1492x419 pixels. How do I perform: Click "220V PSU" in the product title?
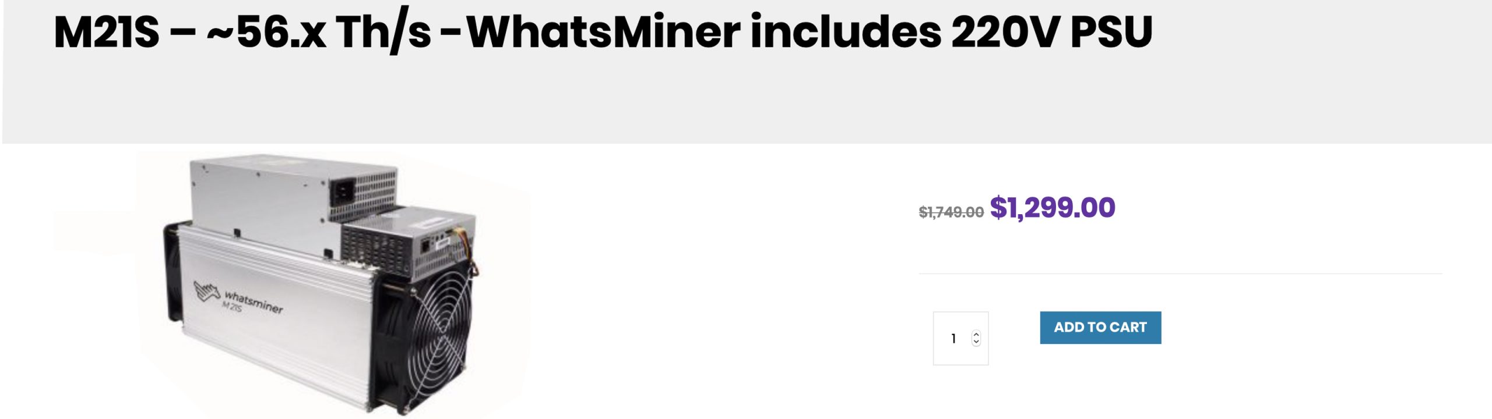[1051, 32]
